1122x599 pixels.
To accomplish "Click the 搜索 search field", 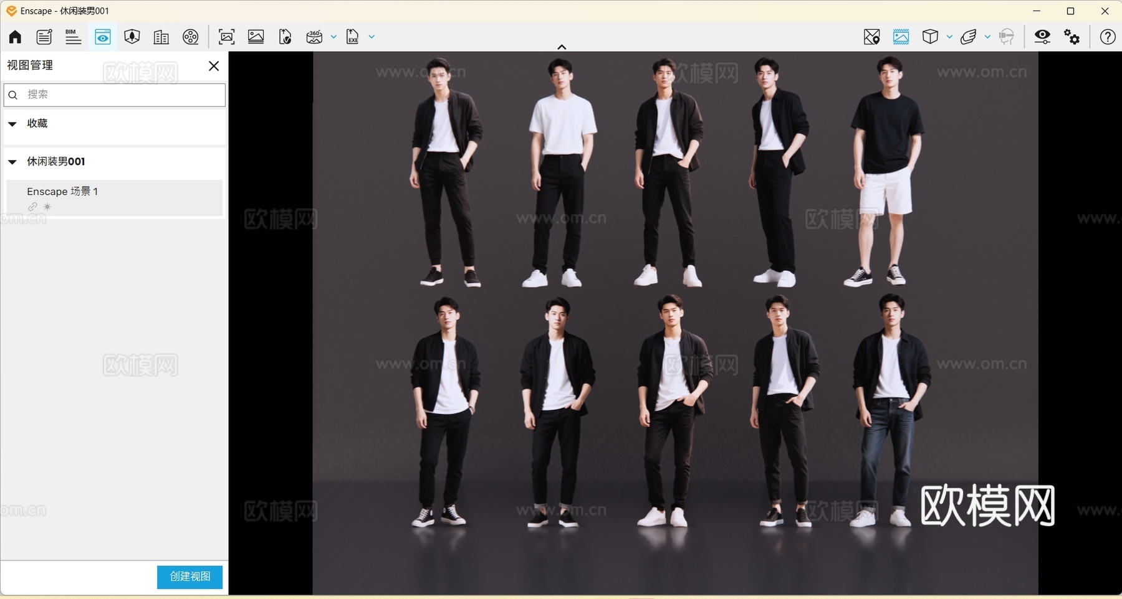I will click(115, 95).
